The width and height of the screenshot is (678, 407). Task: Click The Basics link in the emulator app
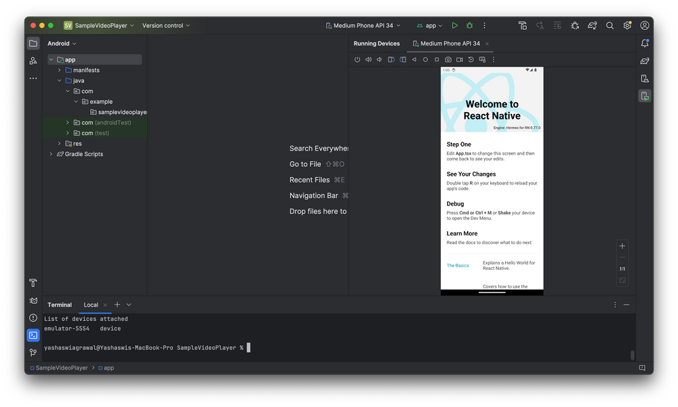click(x=458, y=265)
